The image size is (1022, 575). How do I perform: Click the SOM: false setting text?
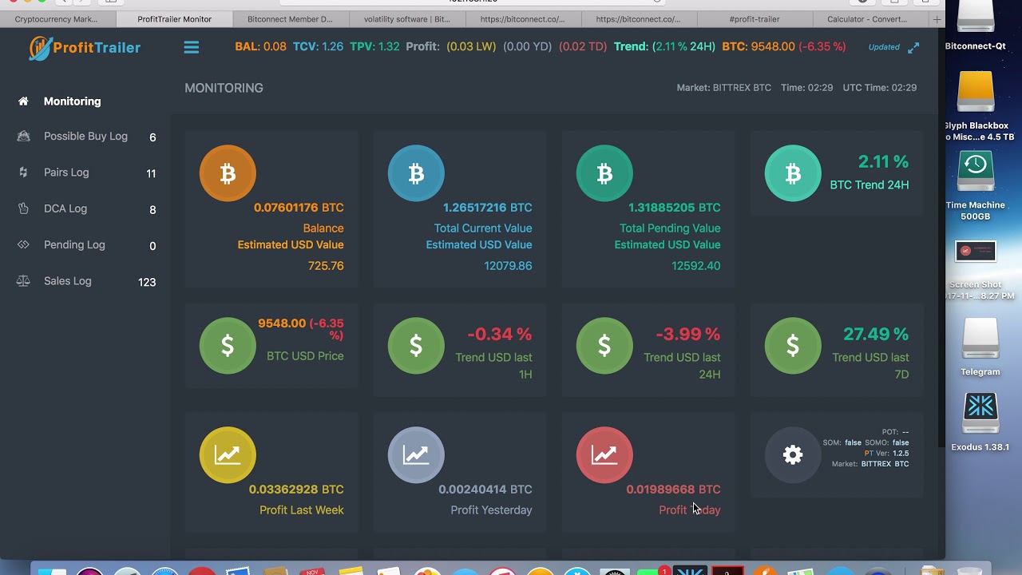point(842,442)
